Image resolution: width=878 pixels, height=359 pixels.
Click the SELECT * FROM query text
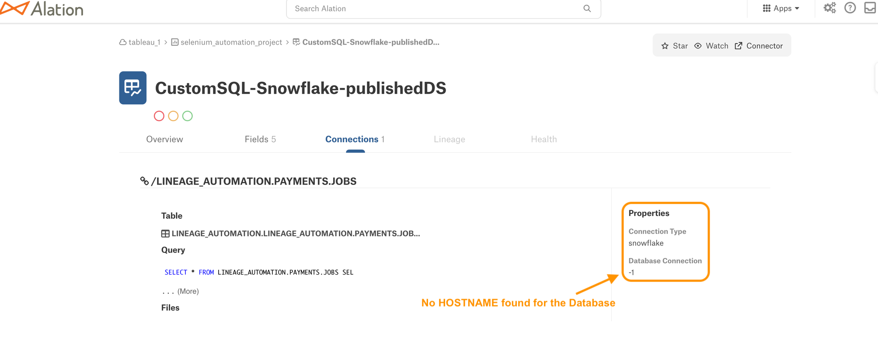(x=259, y=272)
